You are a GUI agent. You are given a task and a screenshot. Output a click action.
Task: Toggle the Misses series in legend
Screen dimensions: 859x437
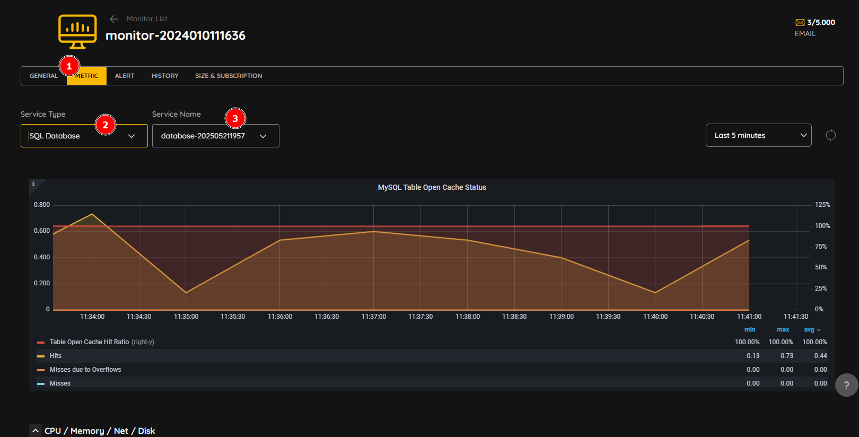60,383
